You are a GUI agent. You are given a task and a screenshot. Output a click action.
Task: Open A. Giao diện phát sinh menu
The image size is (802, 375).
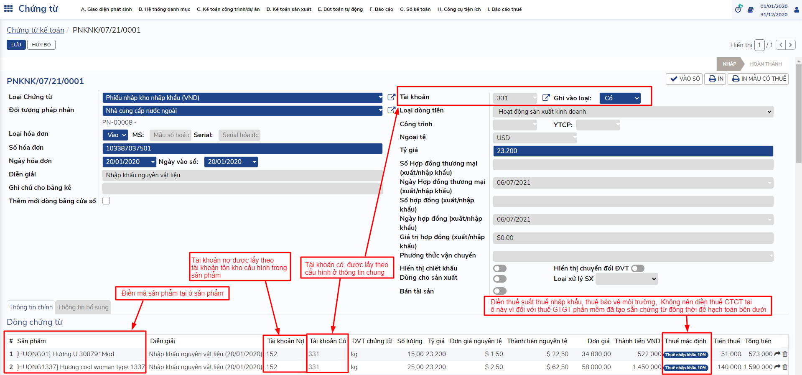click(106, 9)
